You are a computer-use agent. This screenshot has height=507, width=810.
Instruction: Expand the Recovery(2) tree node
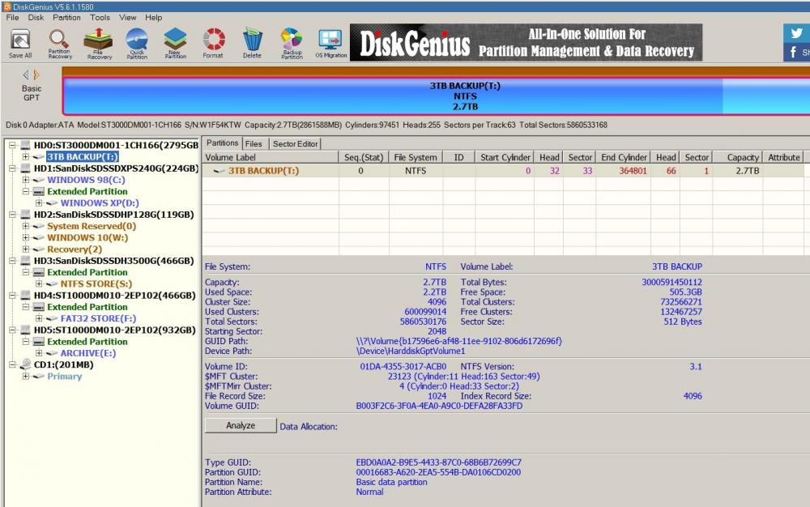pos(25,249)
